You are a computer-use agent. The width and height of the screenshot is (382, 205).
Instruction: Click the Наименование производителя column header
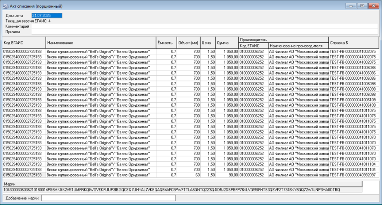(x=298, y=46)
